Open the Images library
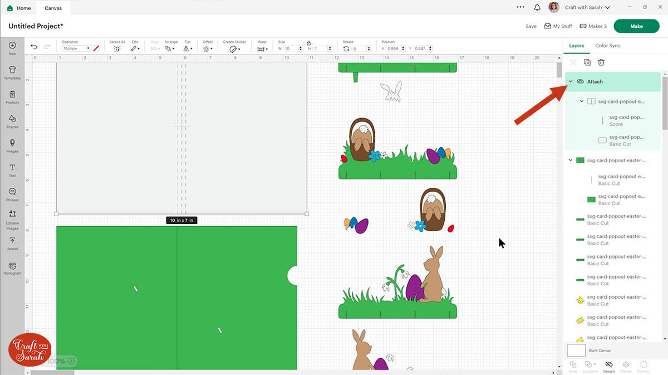Image resolution: width=668 pixels, height=375 pixels. [12, 145]
